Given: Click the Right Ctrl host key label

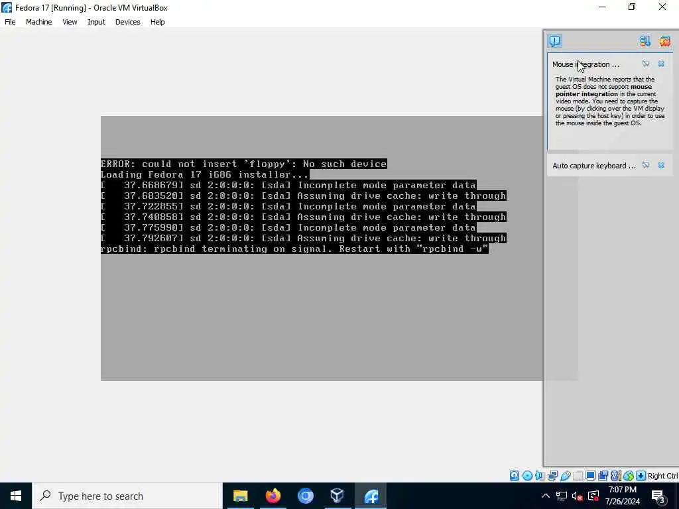Looking at the screenshot, I should (662, 476).
